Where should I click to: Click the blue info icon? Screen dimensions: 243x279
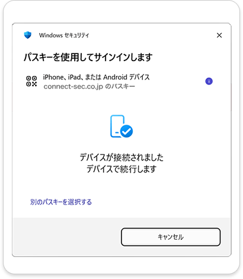209,81
